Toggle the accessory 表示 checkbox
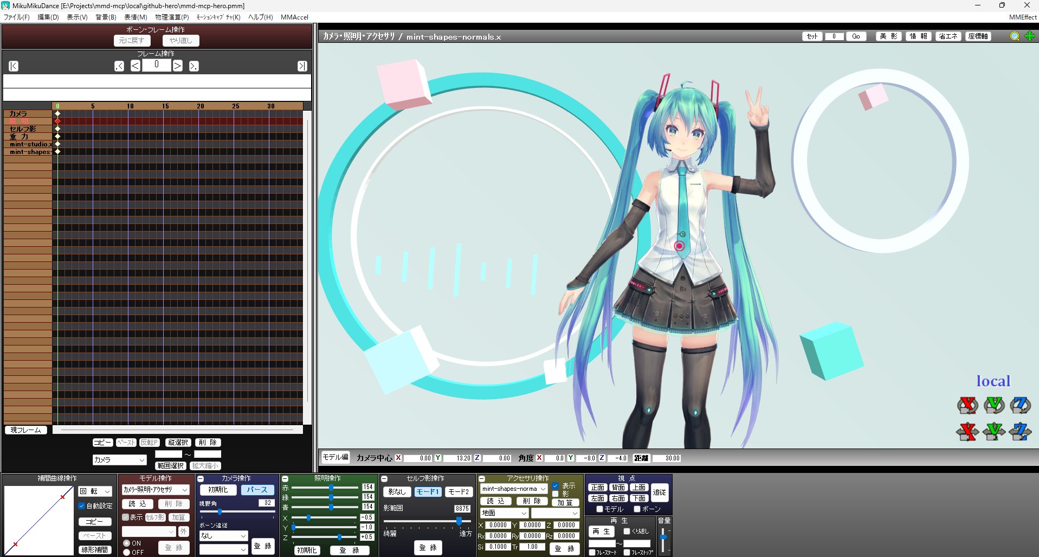 (556, 486)
